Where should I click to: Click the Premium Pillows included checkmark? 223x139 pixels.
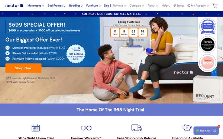click(7, 59)
